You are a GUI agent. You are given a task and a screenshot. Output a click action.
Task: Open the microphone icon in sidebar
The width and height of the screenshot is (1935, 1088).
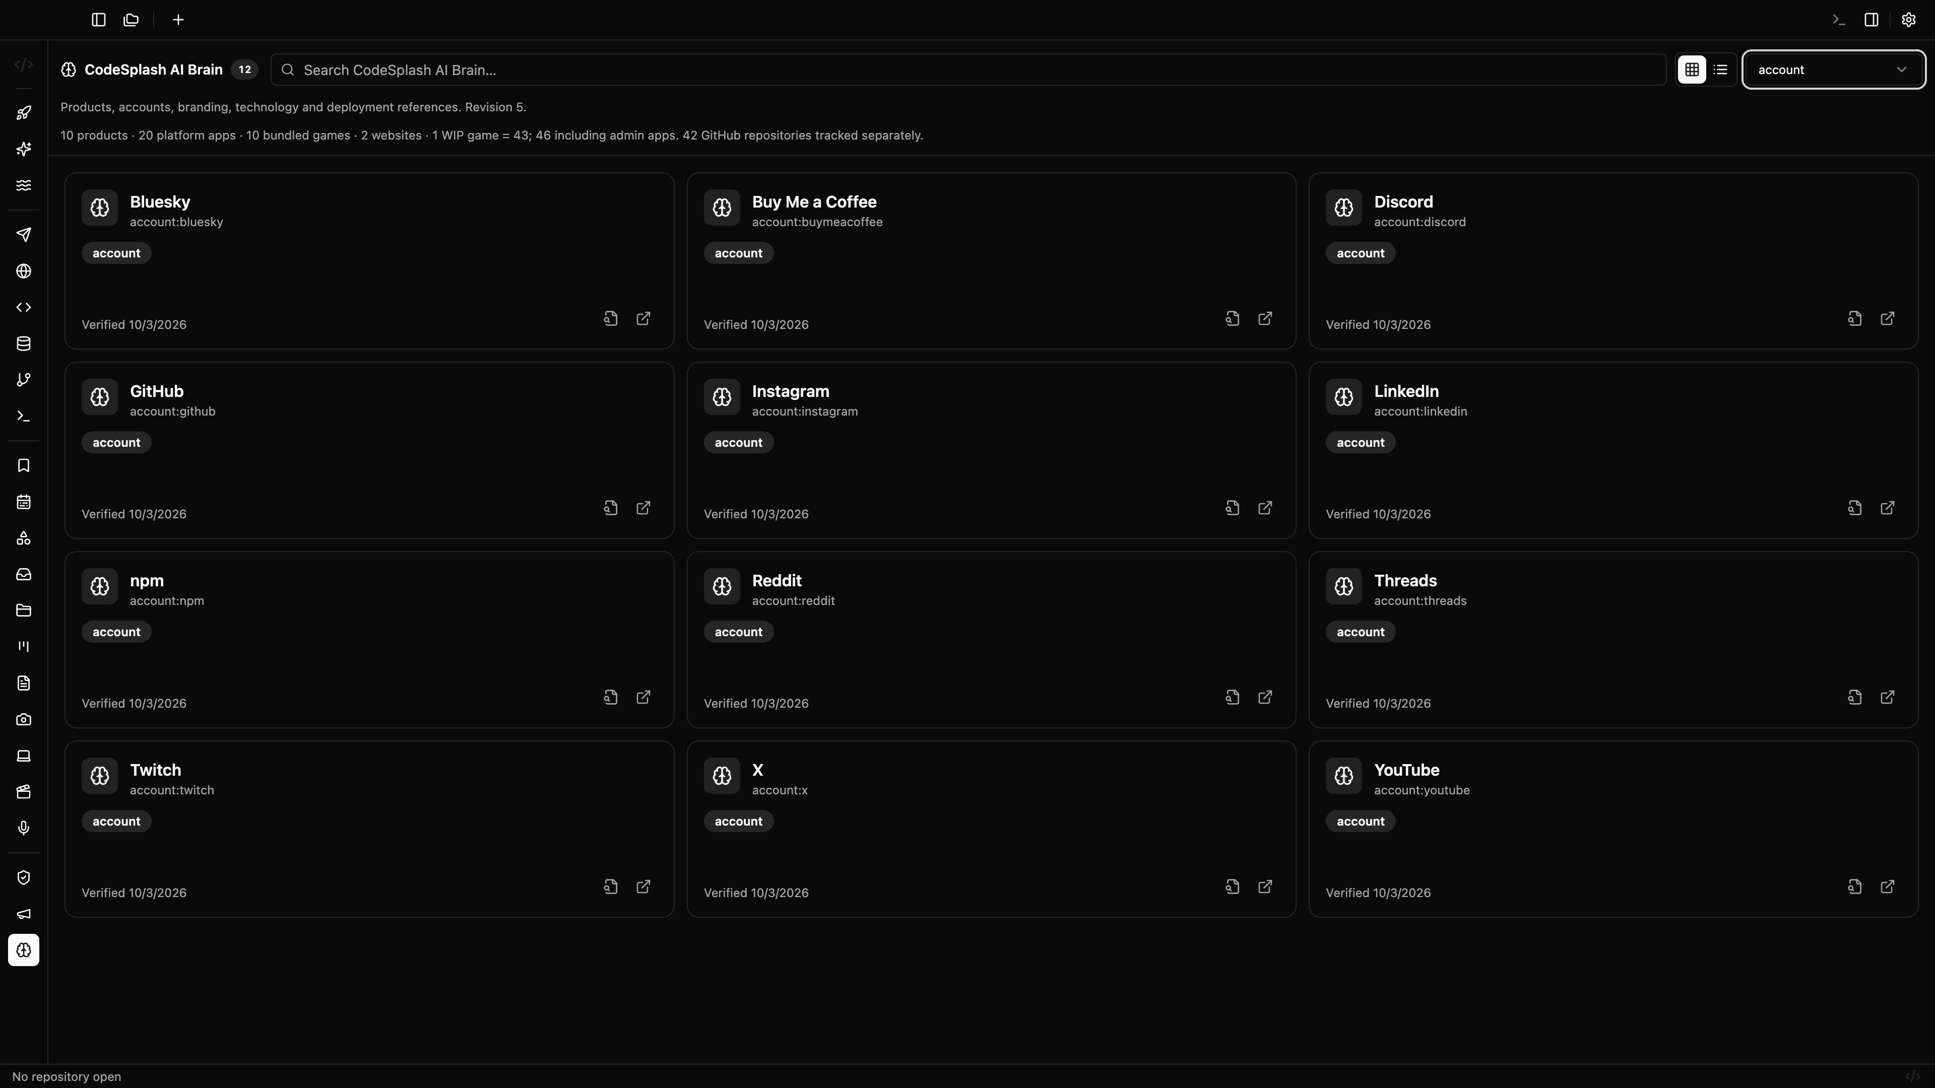click(x=23, y=828)
